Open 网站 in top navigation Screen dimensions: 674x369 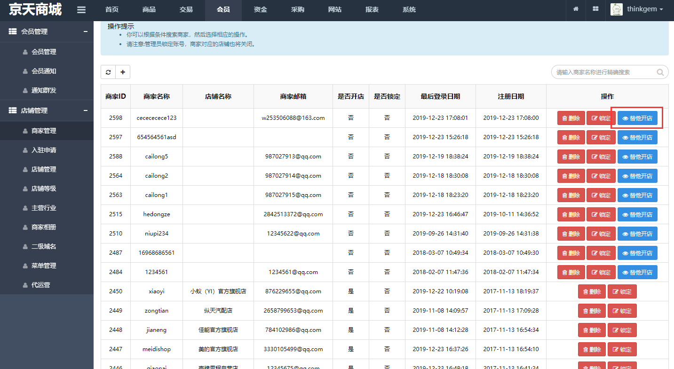334,9
